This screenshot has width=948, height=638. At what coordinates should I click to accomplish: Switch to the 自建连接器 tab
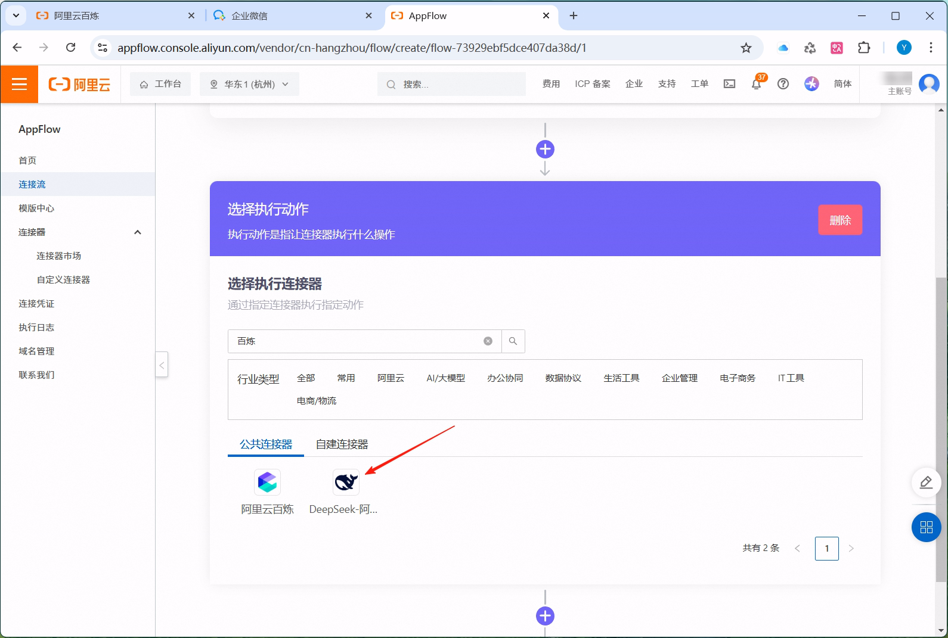[342, 444]
